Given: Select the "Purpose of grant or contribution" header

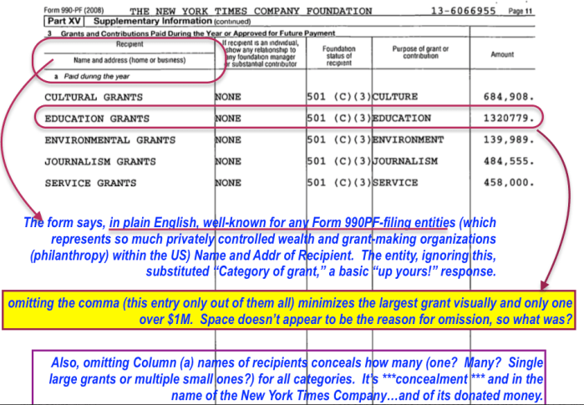Looking at the screenshot, I should click(x=420, y=53).
